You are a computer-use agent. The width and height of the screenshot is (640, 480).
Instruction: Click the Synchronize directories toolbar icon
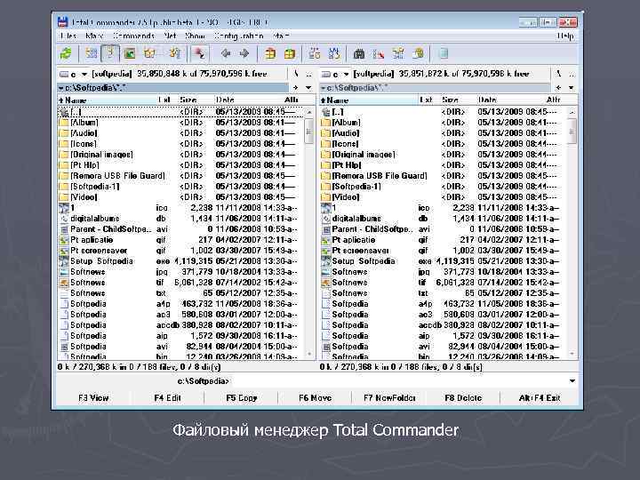coord(398,53)
